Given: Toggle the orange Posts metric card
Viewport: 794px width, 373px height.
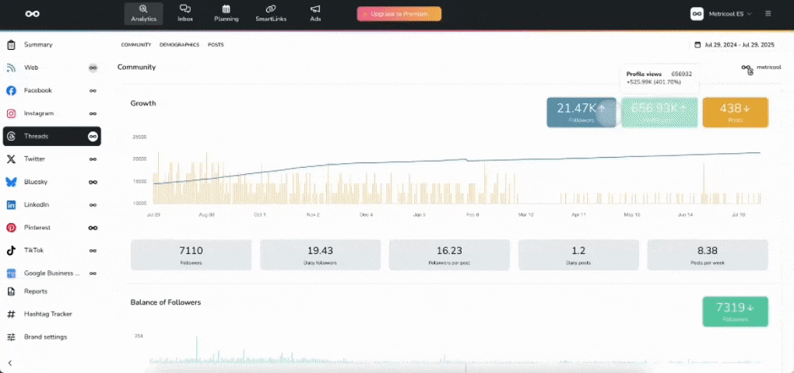Looking at the screenshot, I should 735,112.
